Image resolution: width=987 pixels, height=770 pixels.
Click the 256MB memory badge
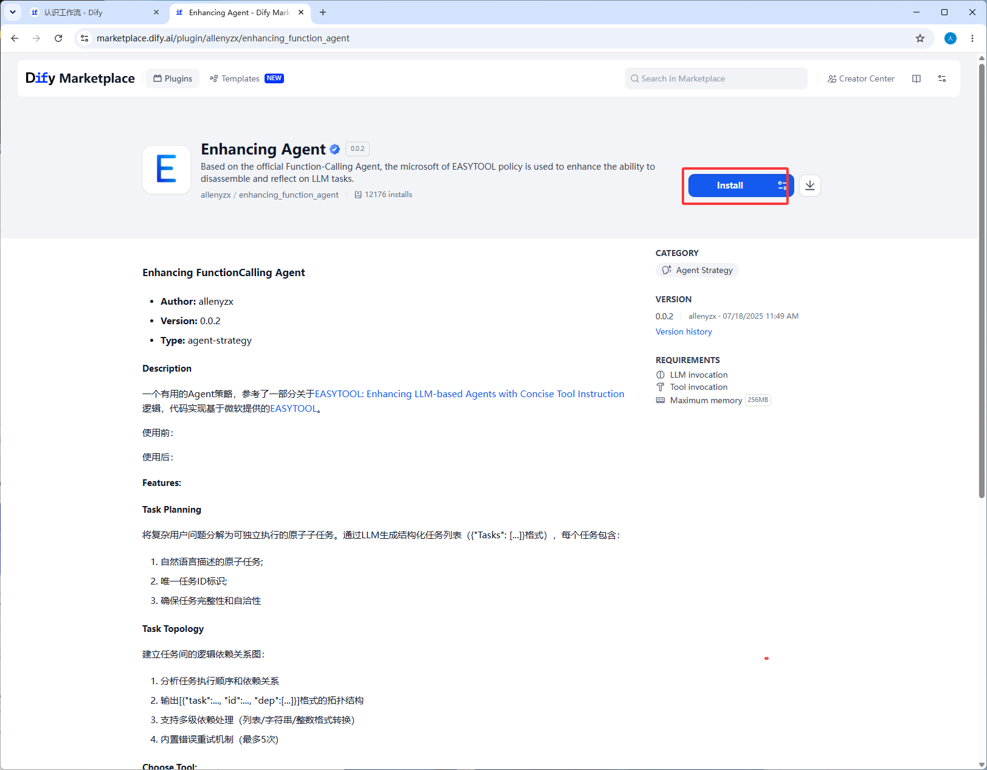click(x=758, y=400)
